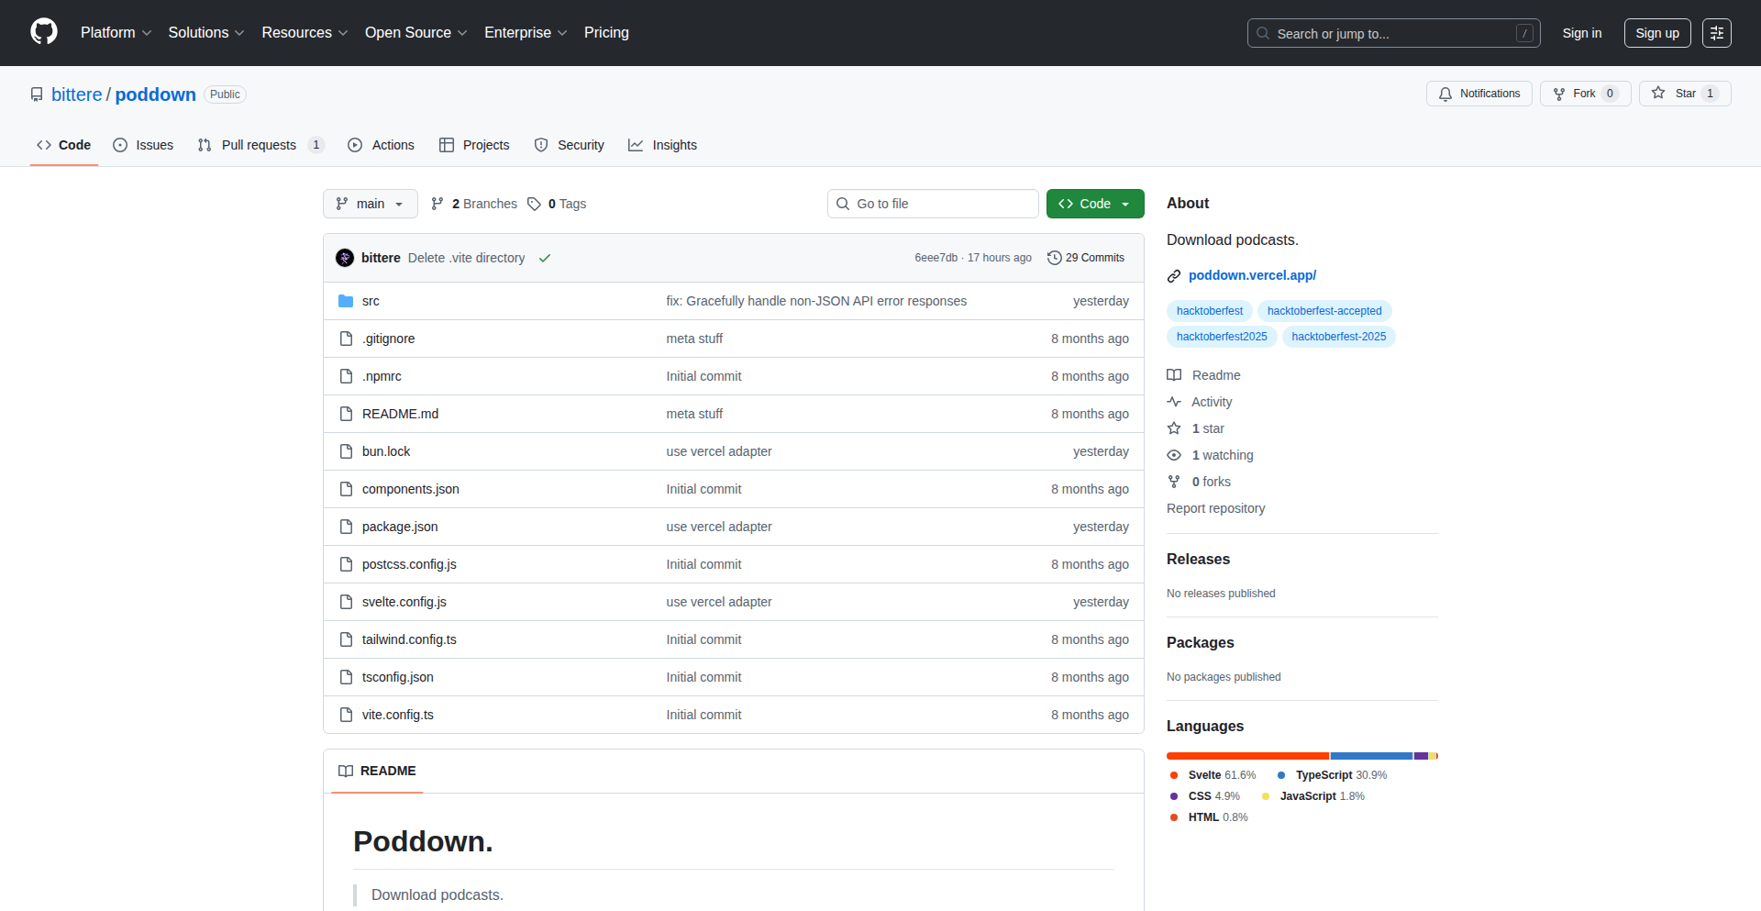Image resolution: width=1761 pixels, height=911 pixels.
Task: Click the link icon beside poddown.vercel.app
Action: pyautogui.click(x=1174, y=276)
